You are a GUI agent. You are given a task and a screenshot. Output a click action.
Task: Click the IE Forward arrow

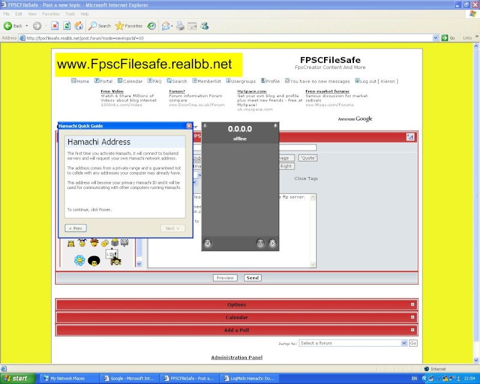click(x=37, y=26)
